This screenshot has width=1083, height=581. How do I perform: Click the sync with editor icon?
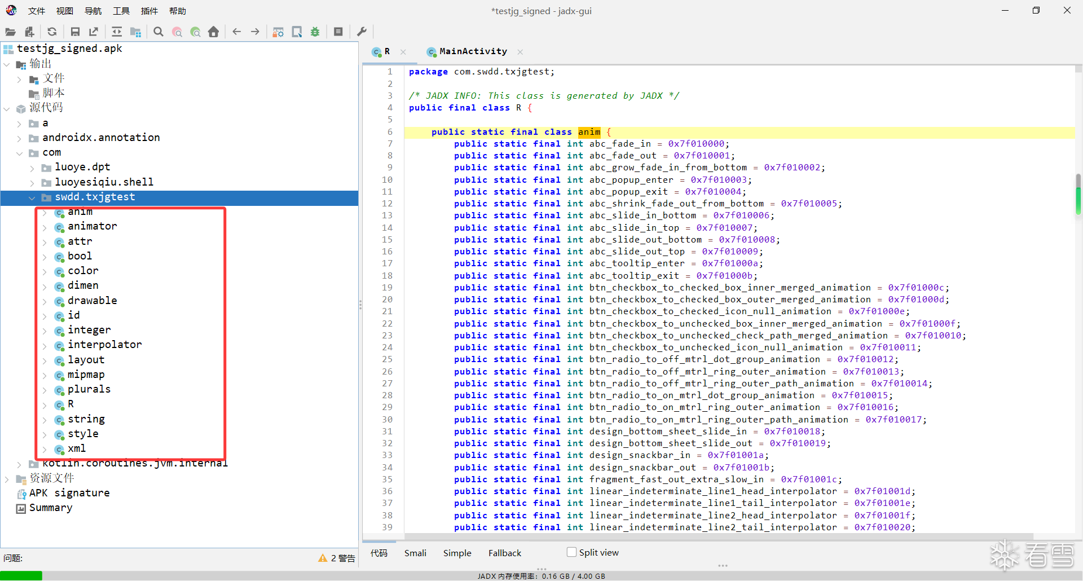tap(117, 32)
